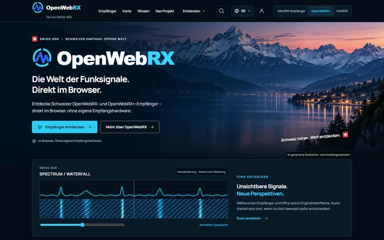Screen dimensions: 384x240
Task: Open Empfänger navigation item
Action: [107, 11]
